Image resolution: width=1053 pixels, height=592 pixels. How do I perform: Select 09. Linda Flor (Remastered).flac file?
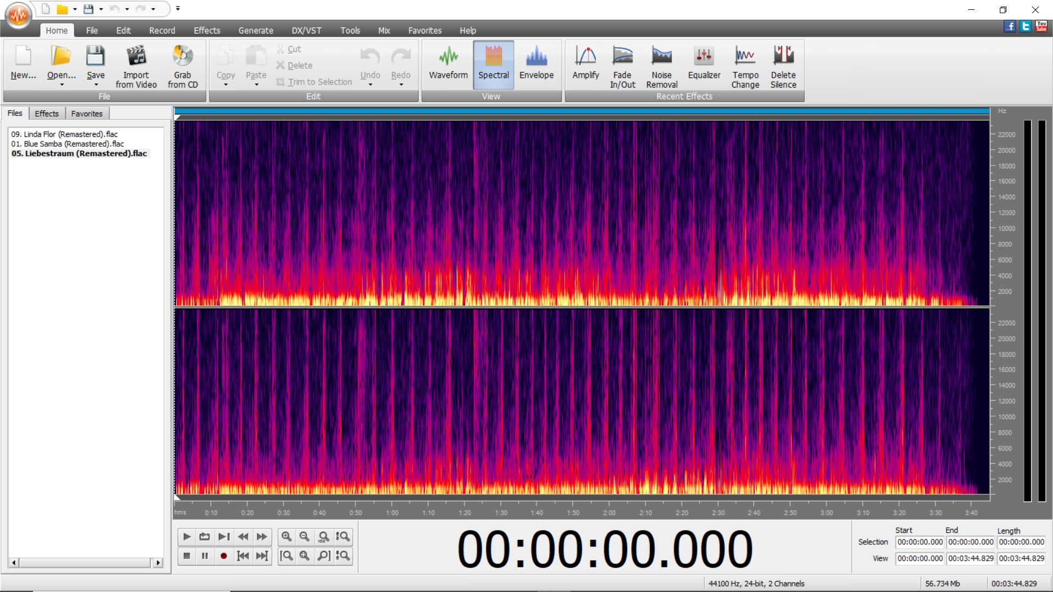[64, 134]
